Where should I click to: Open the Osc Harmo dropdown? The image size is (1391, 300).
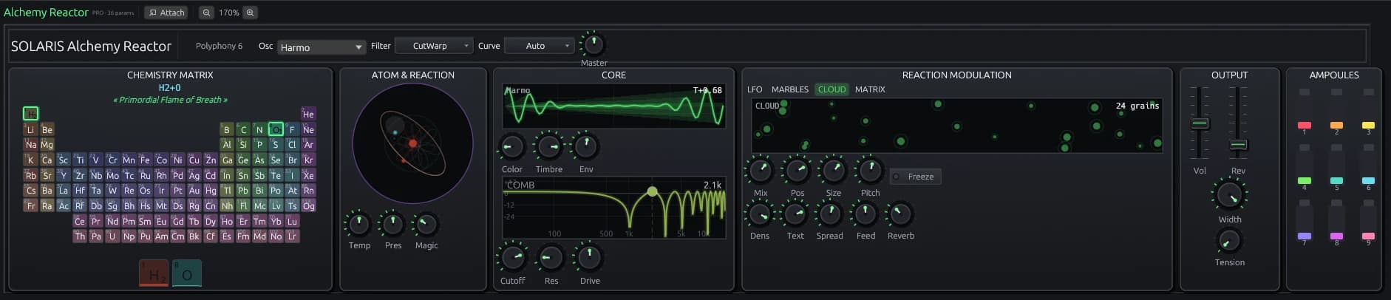click(x=322, y=47)
